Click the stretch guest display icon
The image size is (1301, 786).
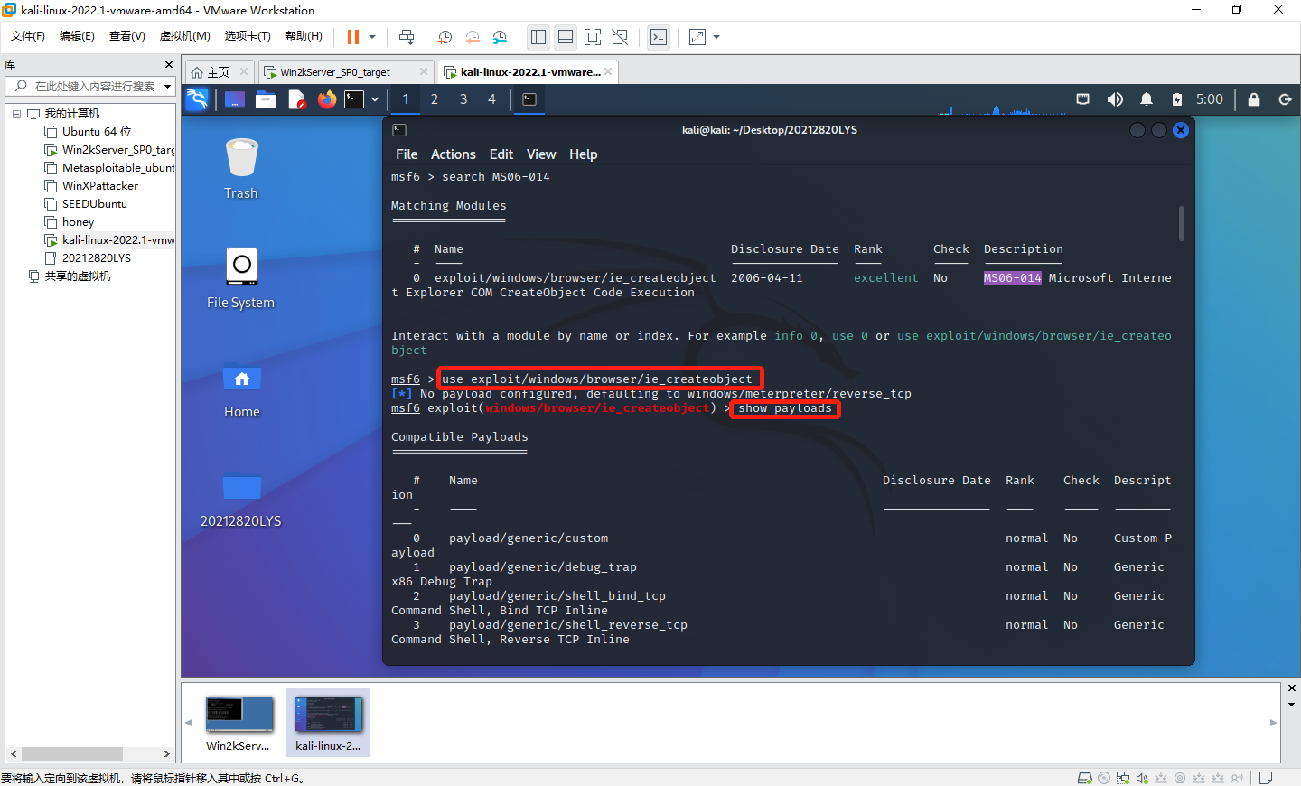pyautogui.click(x=697, y=37)
